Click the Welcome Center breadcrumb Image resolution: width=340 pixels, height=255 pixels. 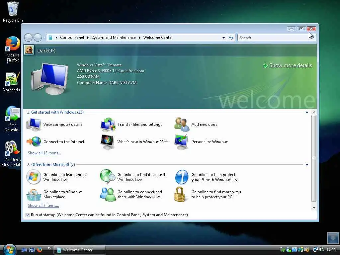(x=158, y=38)
